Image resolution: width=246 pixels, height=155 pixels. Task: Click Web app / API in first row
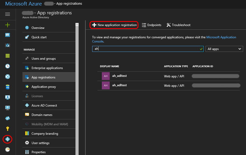point(174,76)
